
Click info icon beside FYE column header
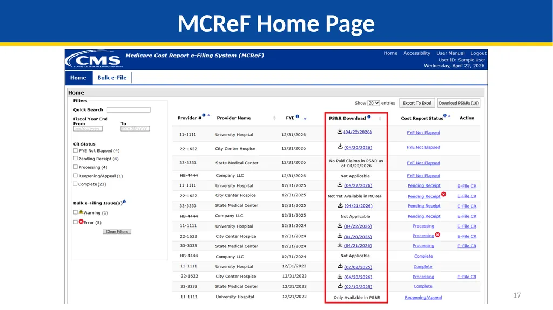tap(298, 116)
